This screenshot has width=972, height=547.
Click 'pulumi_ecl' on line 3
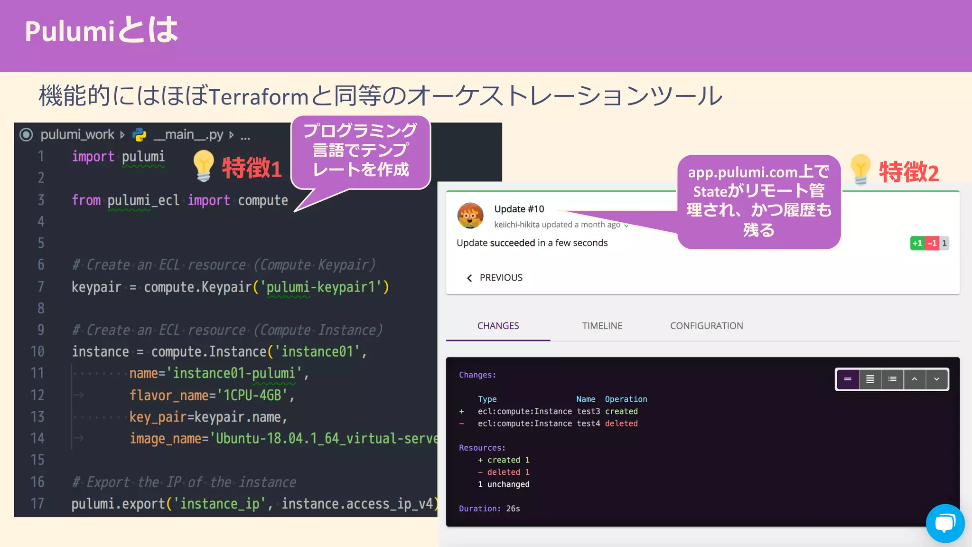143,200
